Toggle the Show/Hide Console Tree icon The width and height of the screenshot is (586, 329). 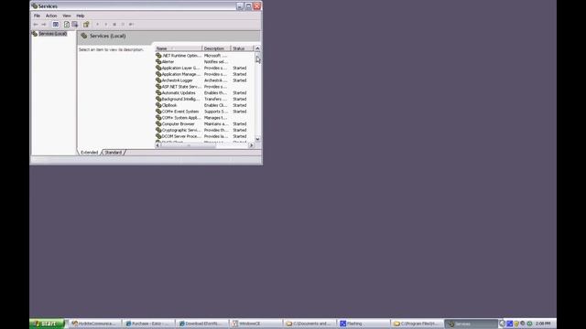[55, 25]
